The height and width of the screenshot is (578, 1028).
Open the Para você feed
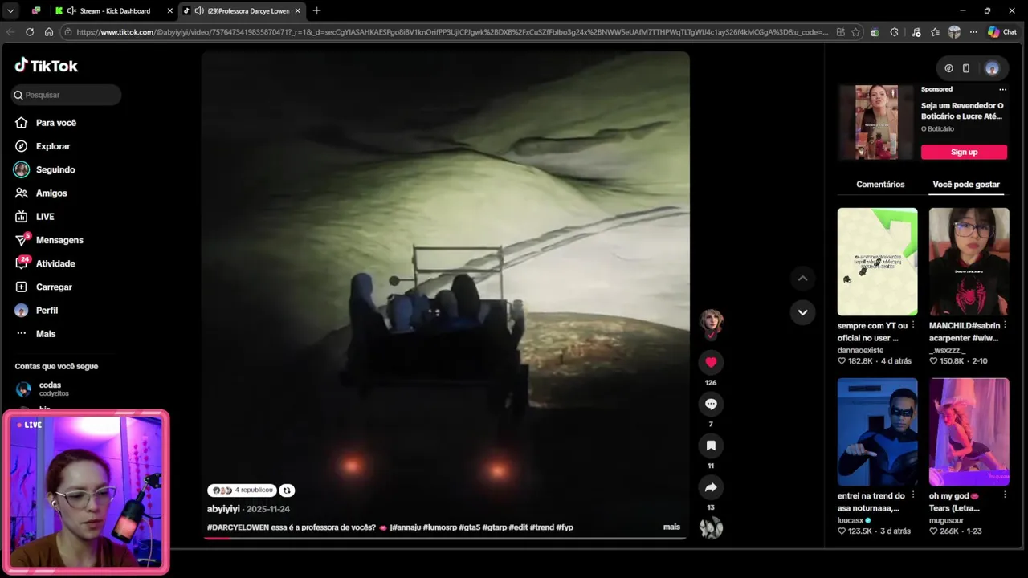(56, 123)
